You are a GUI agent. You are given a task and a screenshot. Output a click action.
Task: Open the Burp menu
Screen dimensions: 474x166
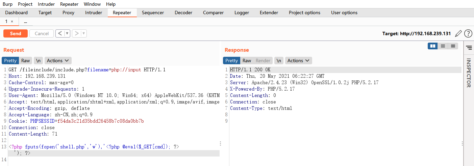pos(7,4)
